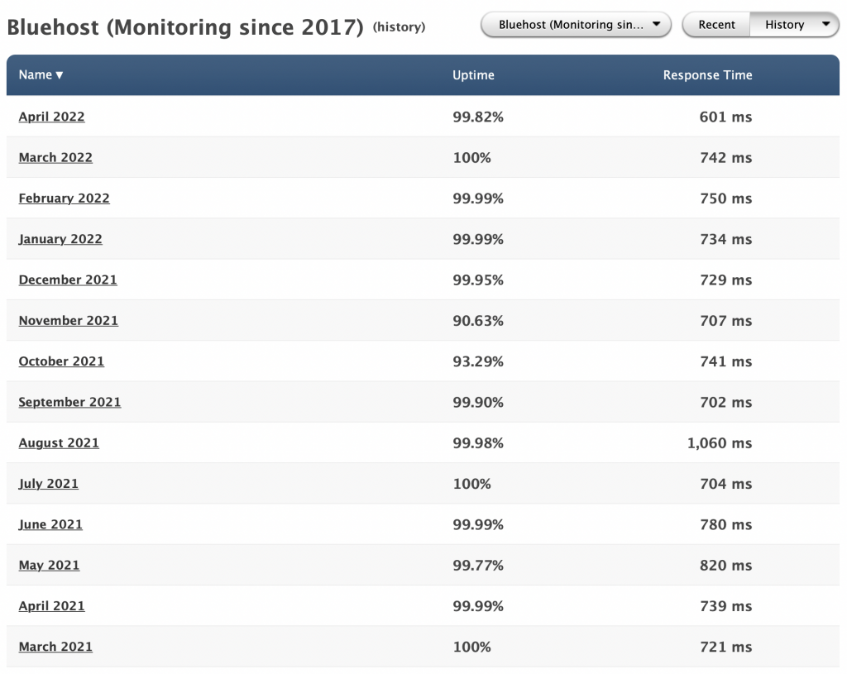Click the June 2021 99.99% uptime value
Image resolution: width=847 pixels, height=674 pixels.
(x=478, y=524)
